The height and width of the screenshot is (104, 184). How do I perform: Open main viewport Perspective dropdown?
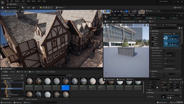(9, 11)
